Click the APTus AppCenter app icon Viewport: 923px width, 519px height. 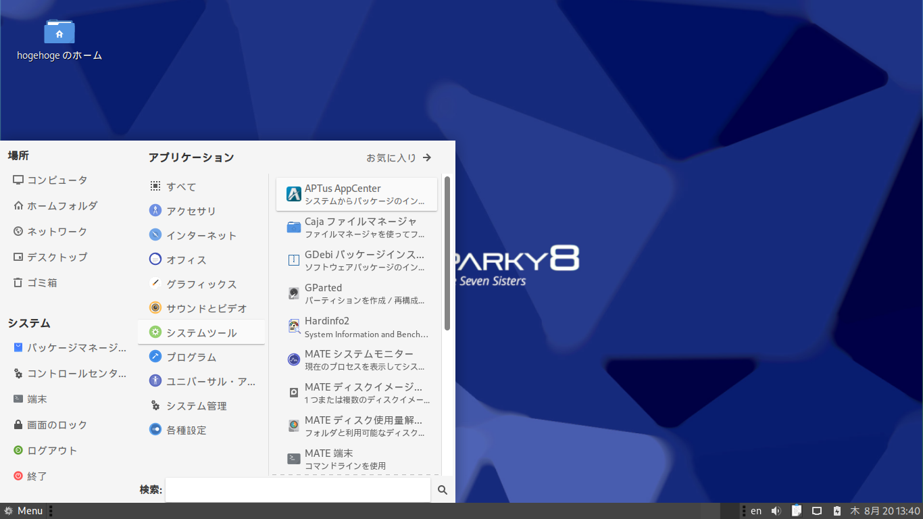point(294,194)
